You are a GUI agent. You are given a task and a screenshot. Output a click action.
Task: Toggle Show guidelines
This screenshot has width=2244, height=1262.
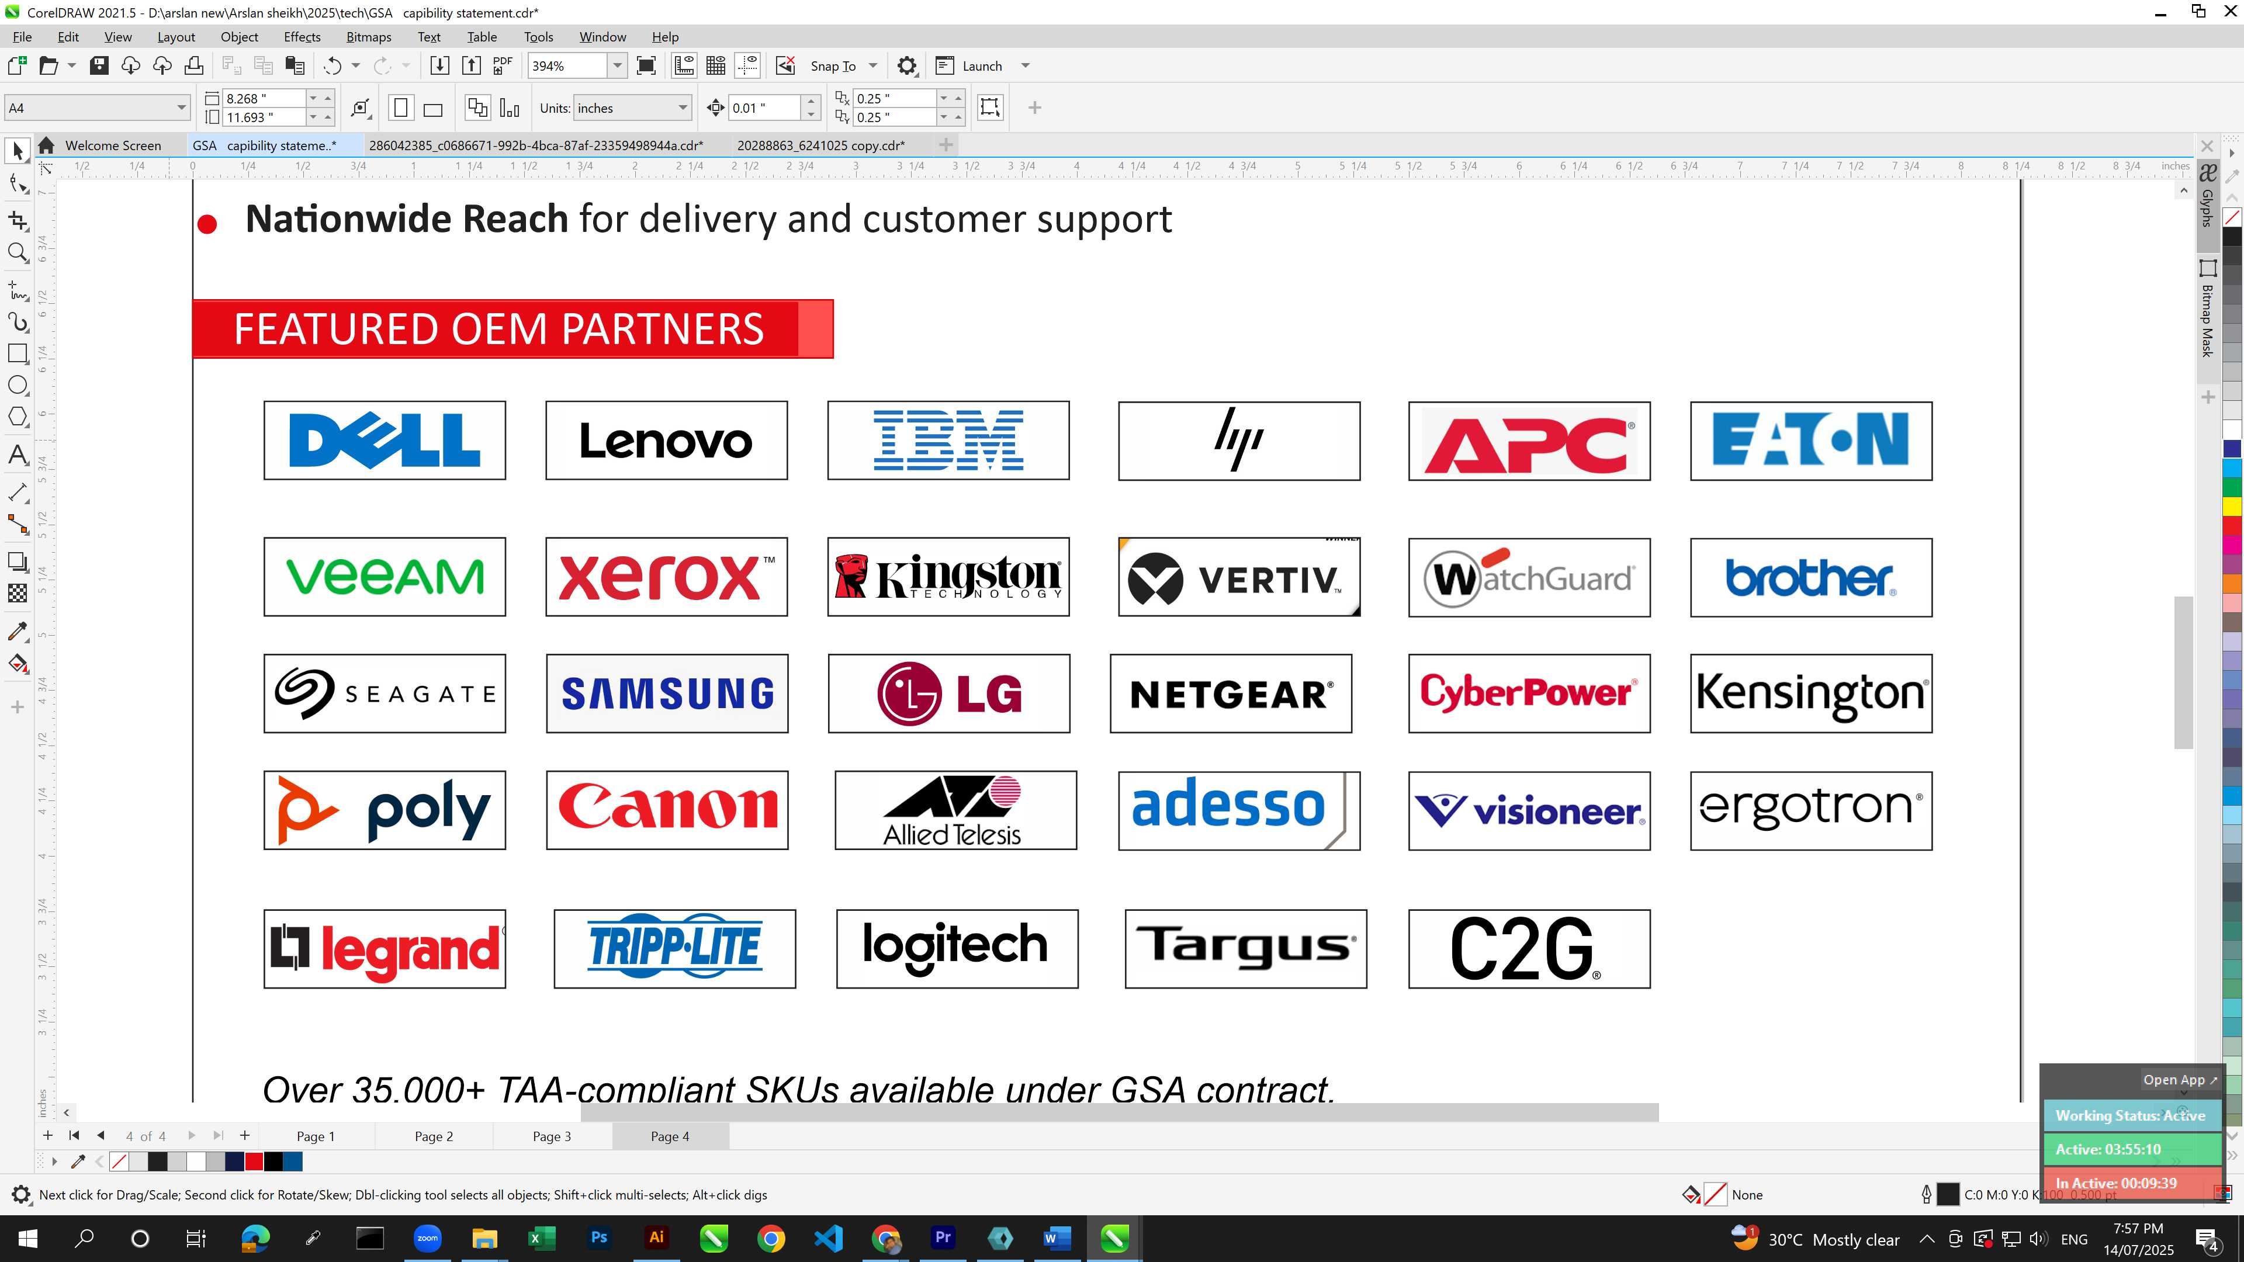click(x=747, y=65)
